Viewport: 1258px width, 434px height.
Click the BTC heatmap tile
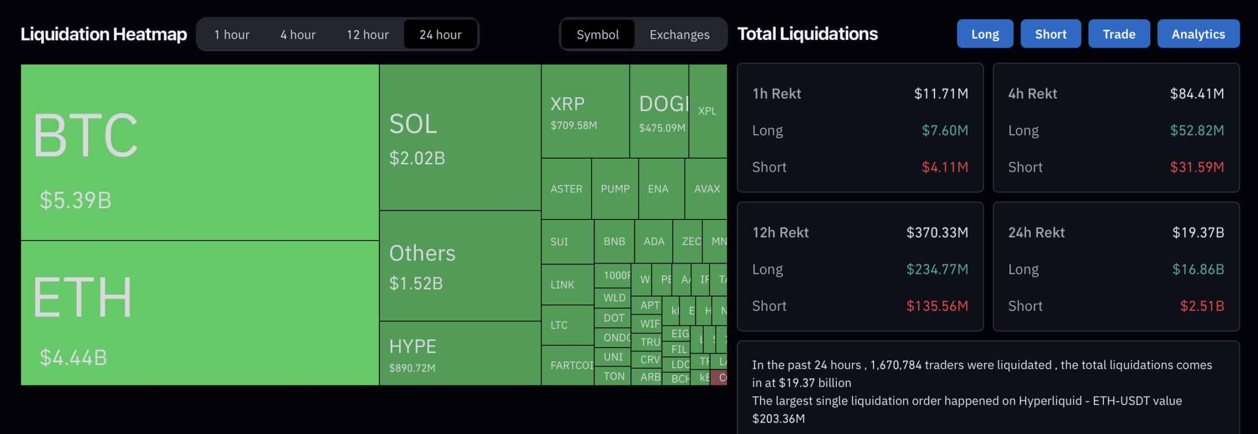pos(200,152)
